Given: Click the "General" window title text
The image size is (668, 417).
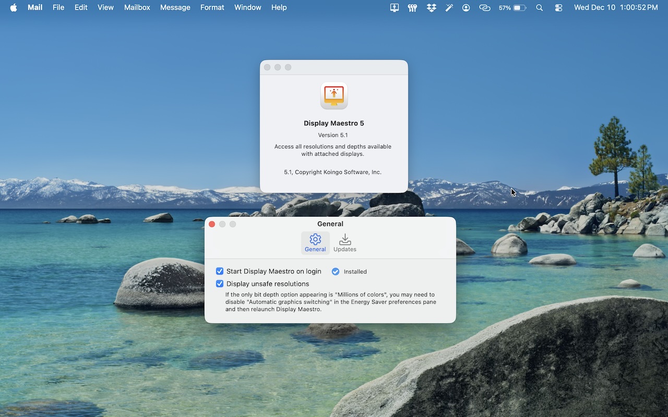Looking at the screenshot, I should 330,224.
